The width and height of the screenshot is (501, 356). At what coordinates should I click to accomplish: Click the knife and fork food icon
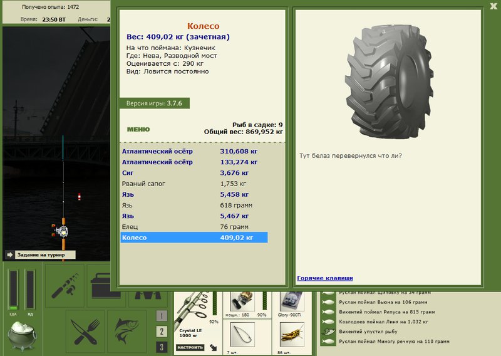85,331
